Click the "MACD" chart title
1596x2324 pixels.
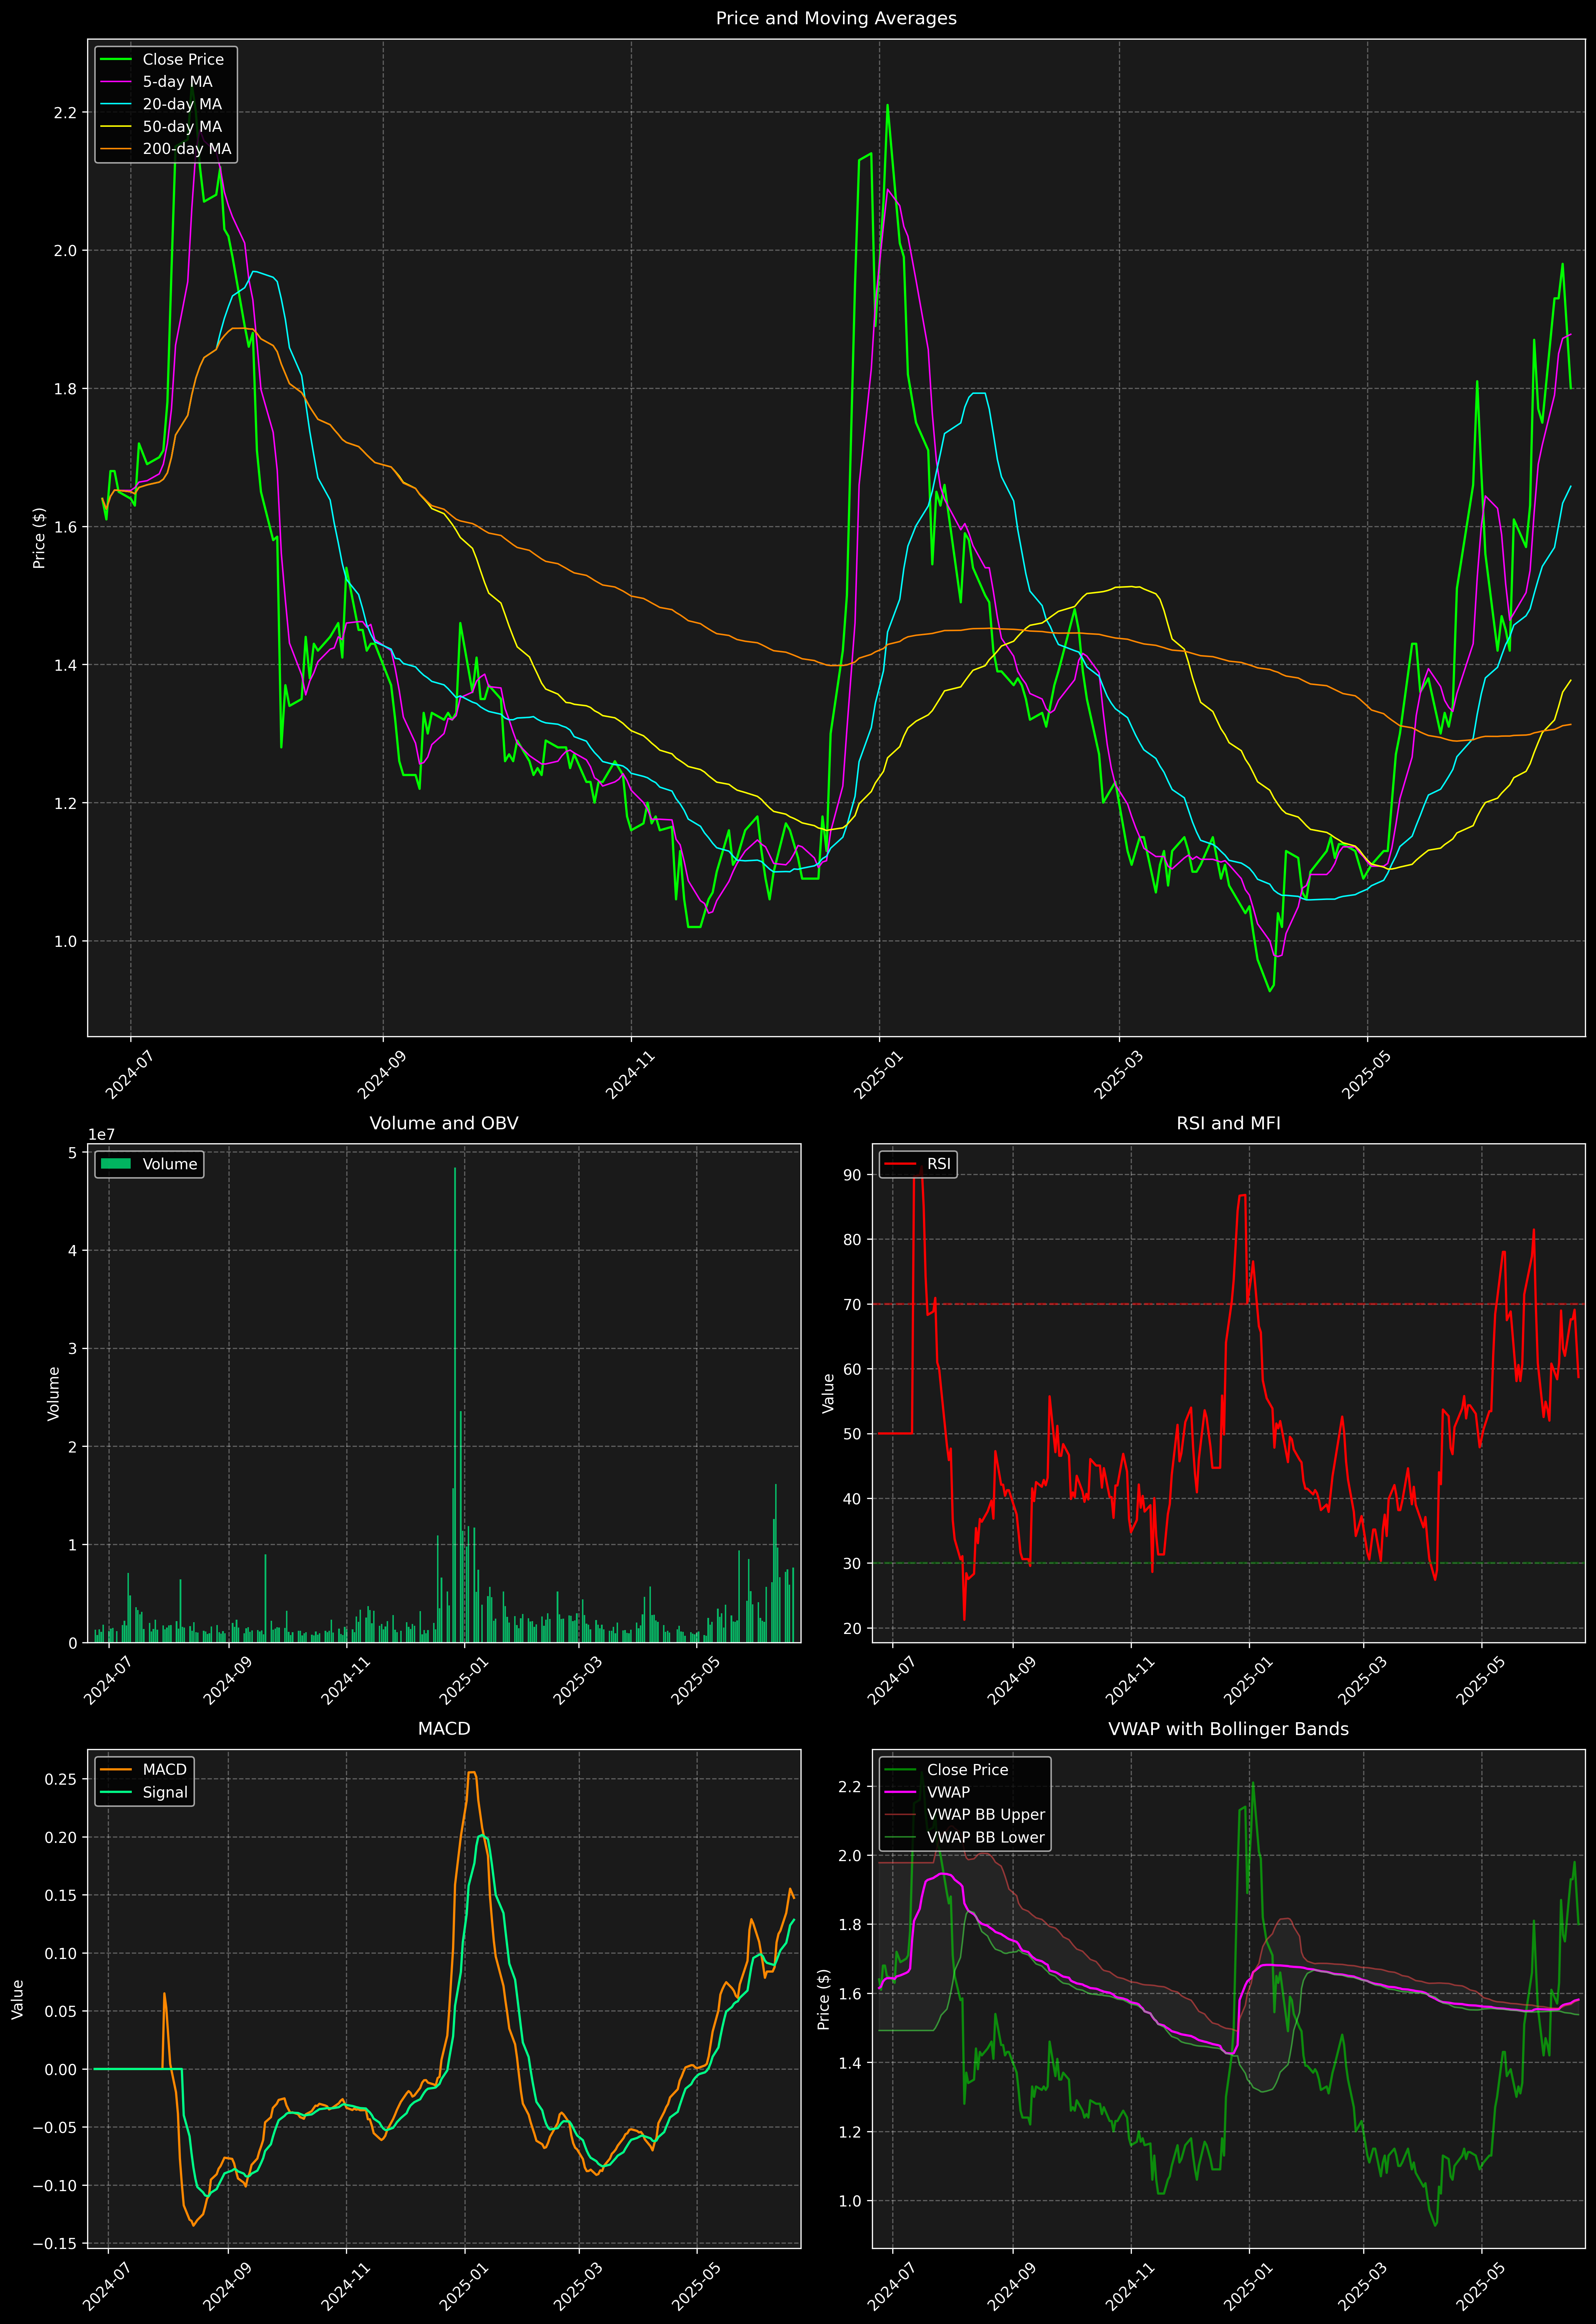click(x=444, y=1729)
